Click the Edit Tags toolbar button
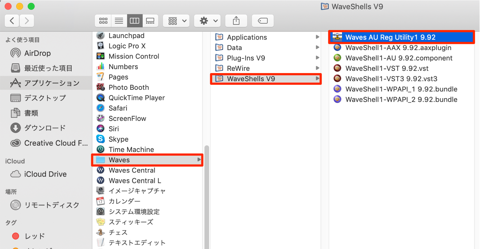The image size is (480, 249). coord(263,21)
